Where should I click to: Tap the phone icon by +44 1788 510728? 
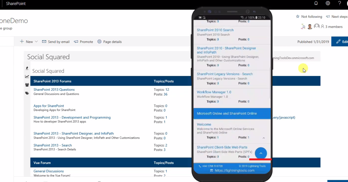coord(200,166)
